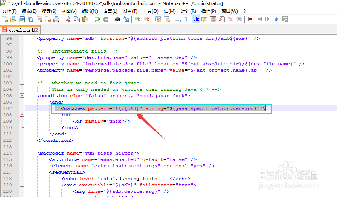This screenshot has height=197, width=337.
Task: Open the 宏(M) menu
Action: (x=169, y=11)
